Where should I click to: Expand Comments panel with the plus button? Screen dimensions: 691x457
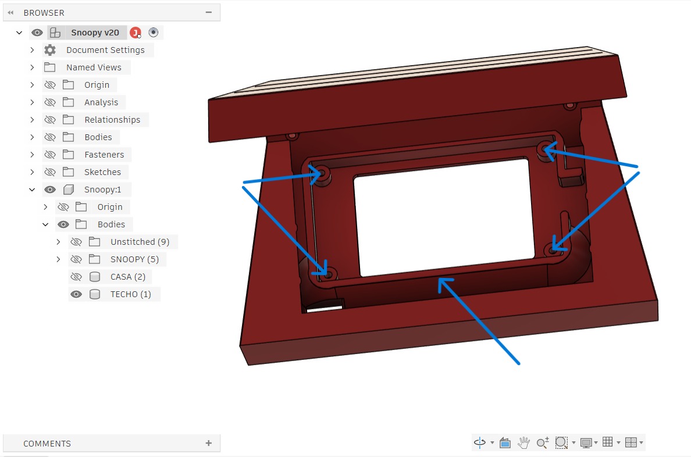coord(208,443)
